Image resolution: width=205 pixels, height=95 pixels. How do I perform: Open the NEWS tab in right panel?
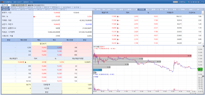coord(112,9)
